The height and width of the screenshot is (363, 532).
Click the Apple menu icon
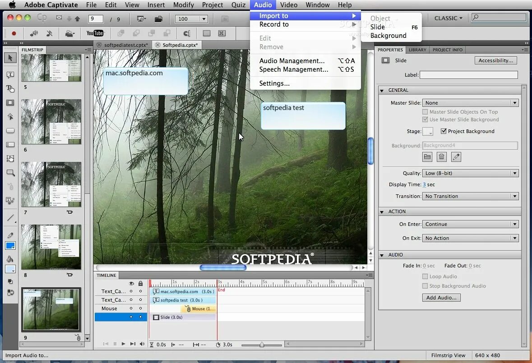pyautogui.click(x=12, y=5)
